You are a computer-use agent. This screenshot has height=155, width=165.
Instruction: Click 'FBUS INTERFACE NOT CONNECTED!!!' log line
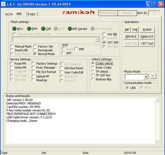tap(31, 114)
